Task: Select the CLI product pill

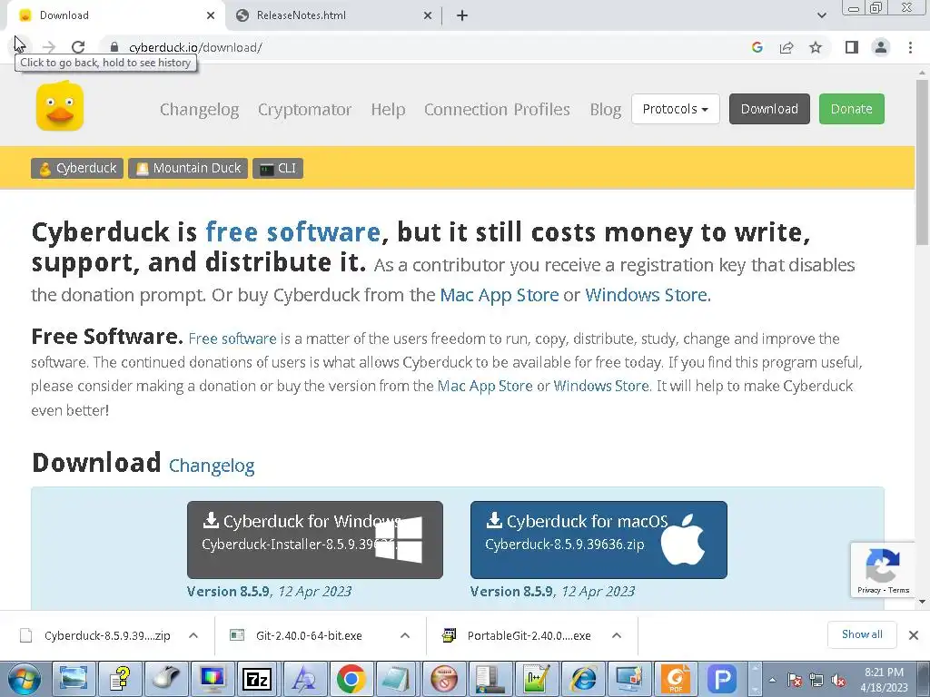Action: pos(278,168)
